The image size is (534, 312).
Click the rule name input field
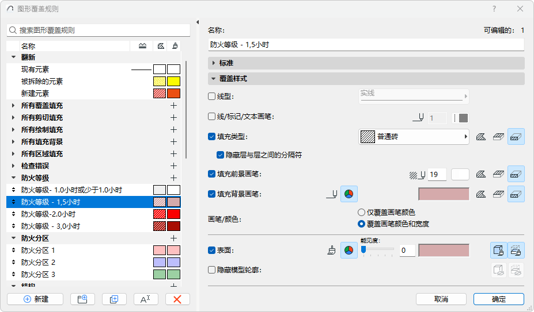point(366,45)
